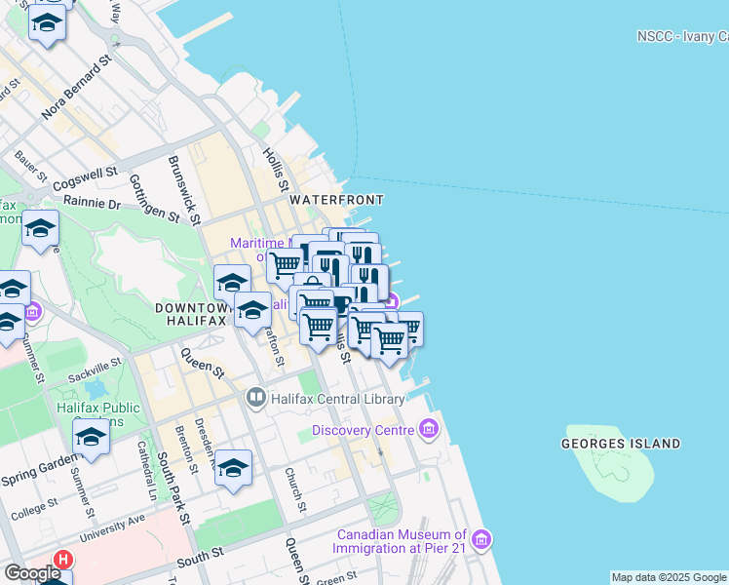Screen dimensions: 729x585
Task: Click the South Park St label
Action: pyautogui.click(x=174, y=488)
